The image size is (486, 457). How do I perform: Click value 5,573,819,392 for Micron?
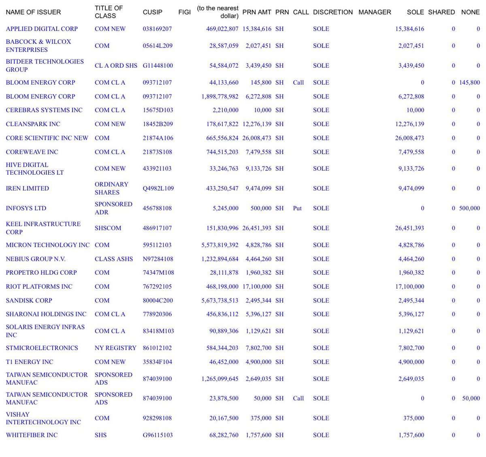click(x=220, y=245)
